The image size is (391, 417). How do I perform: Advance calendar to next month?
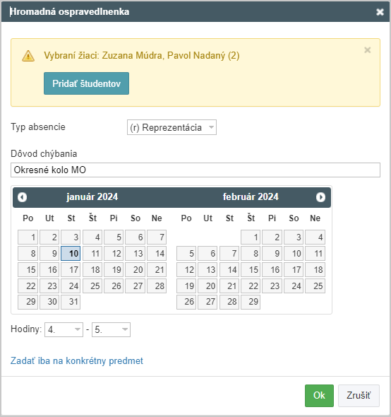click(320, 197)
